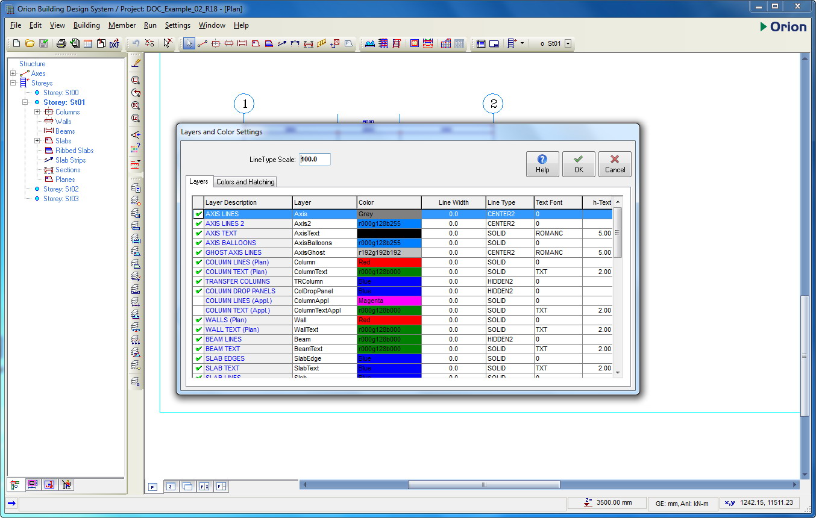
Task: Click the black color cell for AXIS TEXT
Action: pyautogui.click(x=389, y=233)
